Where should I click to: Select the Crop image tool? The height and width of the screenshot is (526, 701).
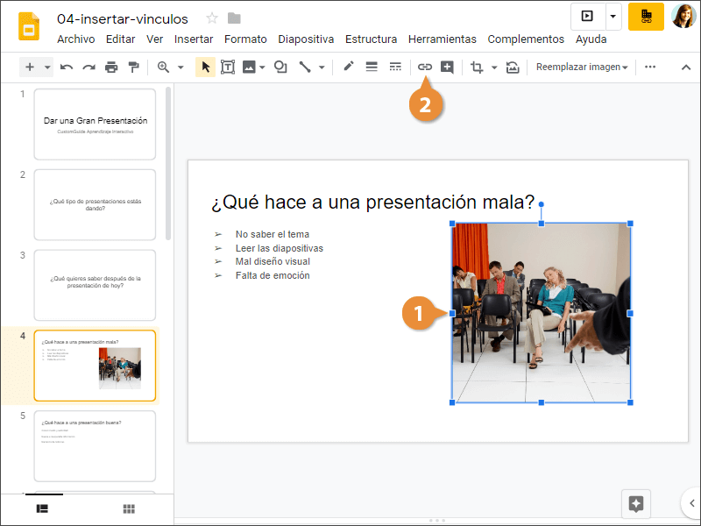point(477,67)
